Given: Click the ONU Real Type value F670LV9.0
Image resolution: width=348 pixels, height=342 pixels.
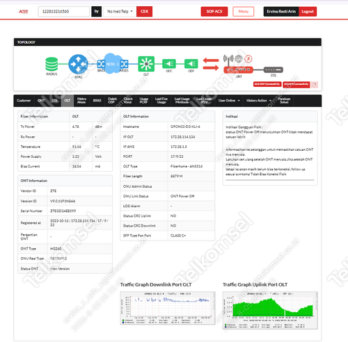Looking at the screenshot, I should point(58,259).
